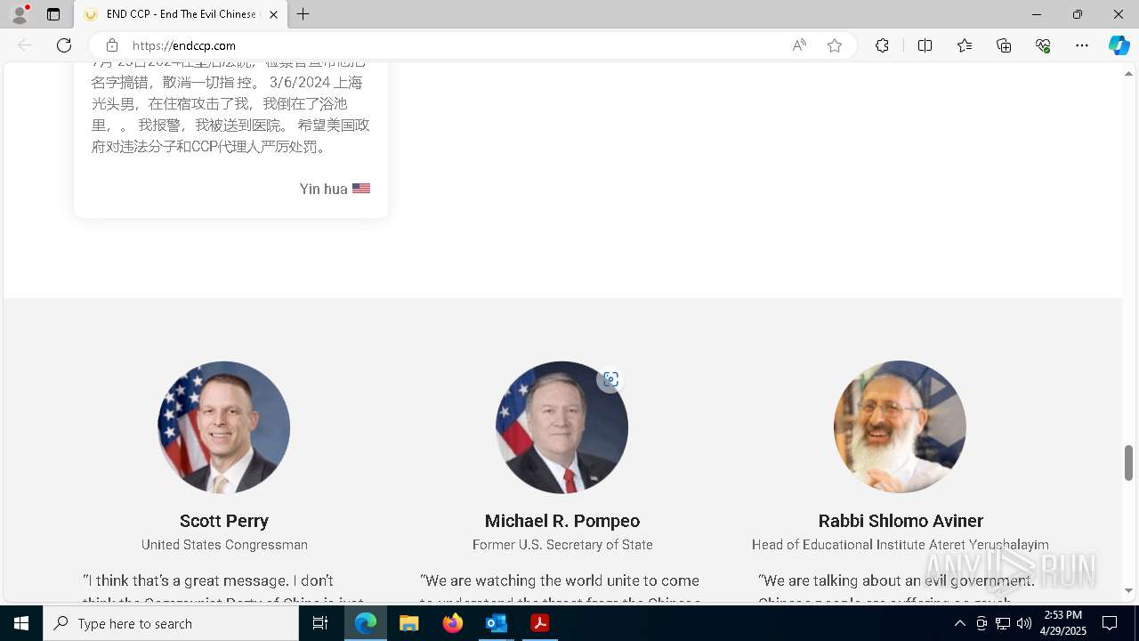1139x641 pixels.
Task: View site information lock icon
Action: point(111,45)
